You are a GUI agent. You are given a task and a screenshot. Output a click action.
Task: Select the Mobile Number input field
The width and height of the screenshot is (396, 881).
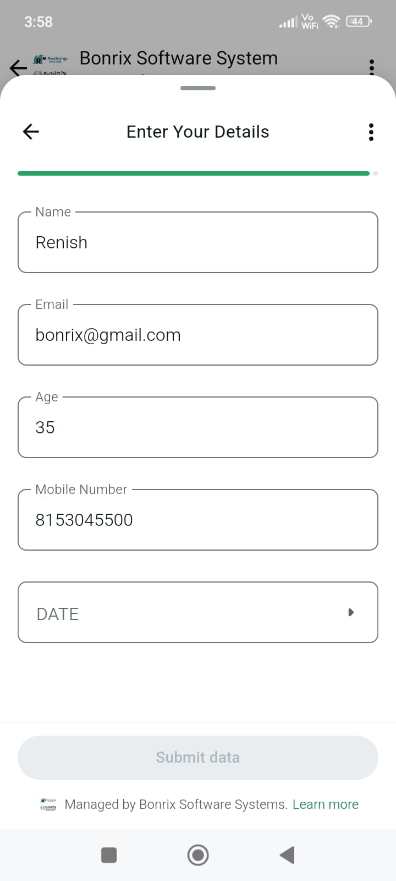(198, 520)
